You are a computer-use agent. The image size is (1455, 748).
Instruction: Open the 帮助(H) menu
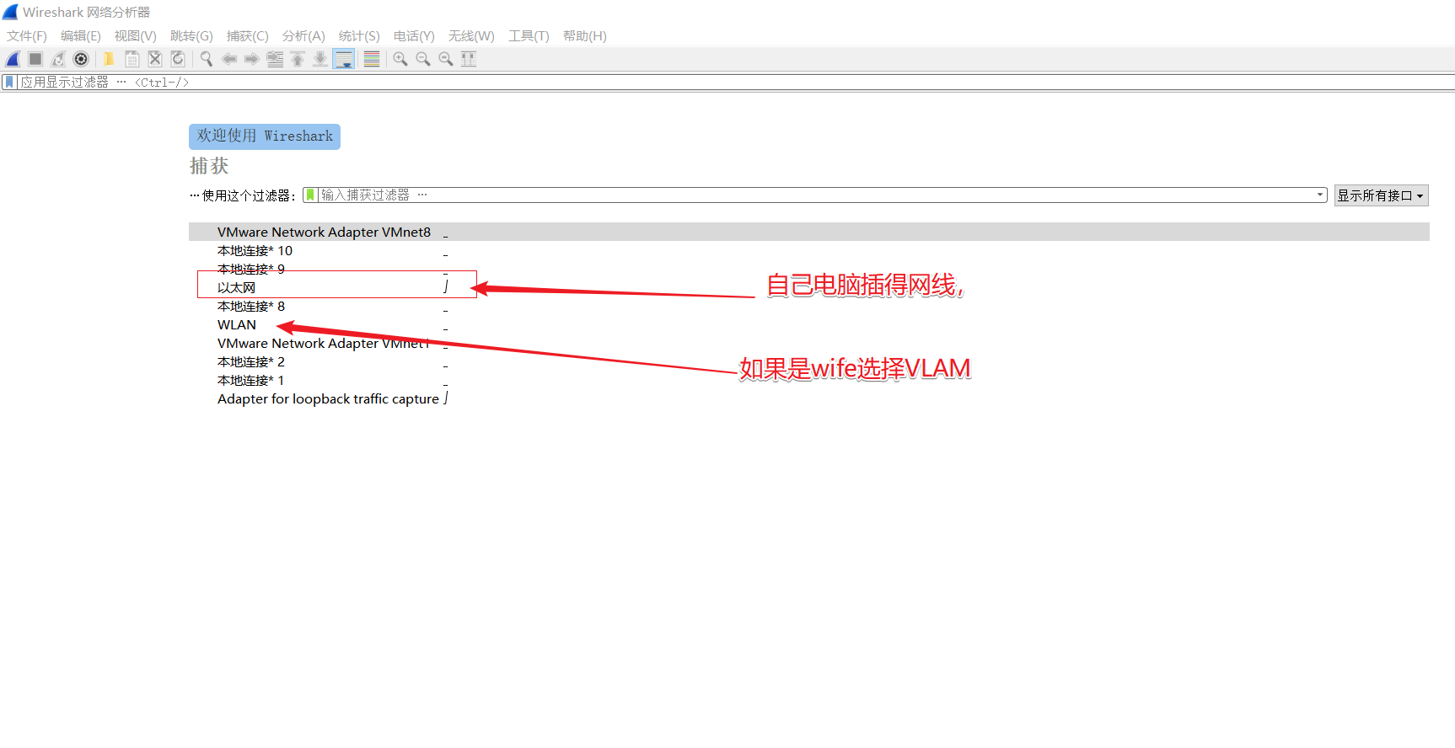(585, 35)
